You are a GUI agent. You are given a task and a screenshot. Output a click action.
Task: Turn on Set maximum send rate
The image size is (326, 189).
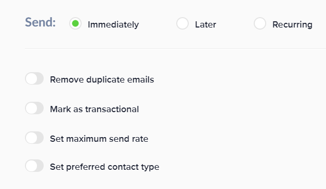[34, 138]
